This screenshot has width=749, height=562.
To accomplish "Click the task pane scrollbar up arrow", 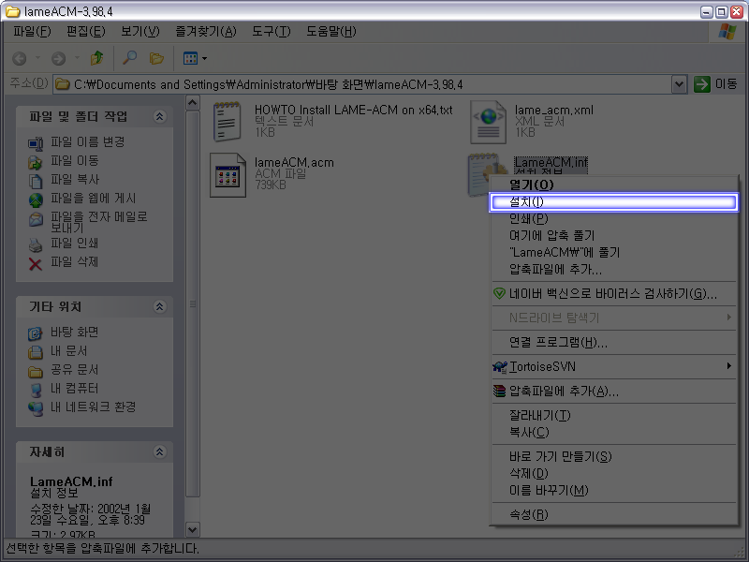I will [x=192, y=103].
